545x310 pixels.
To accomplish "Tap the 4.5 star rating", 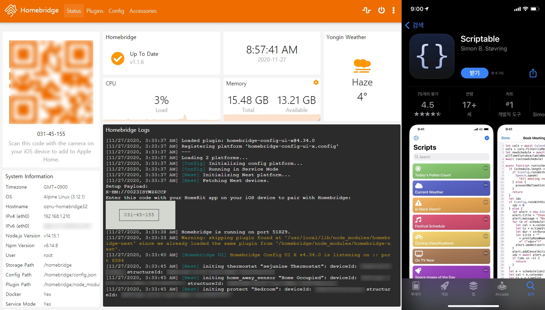I will [x=428, y=108].
